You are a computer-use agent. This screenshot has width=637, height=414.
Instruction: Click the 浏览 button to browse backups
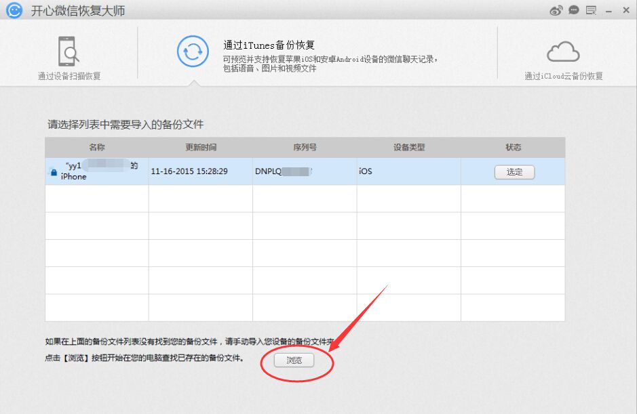click(294, 360)
